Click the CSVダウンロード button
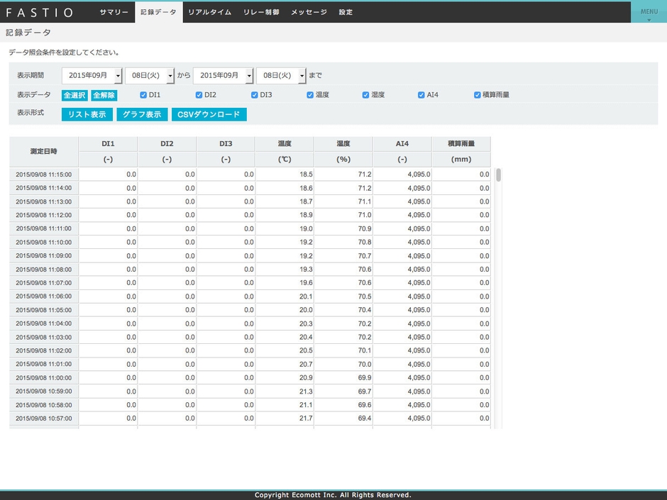This screenshot has height=500, width=667. 209,114
